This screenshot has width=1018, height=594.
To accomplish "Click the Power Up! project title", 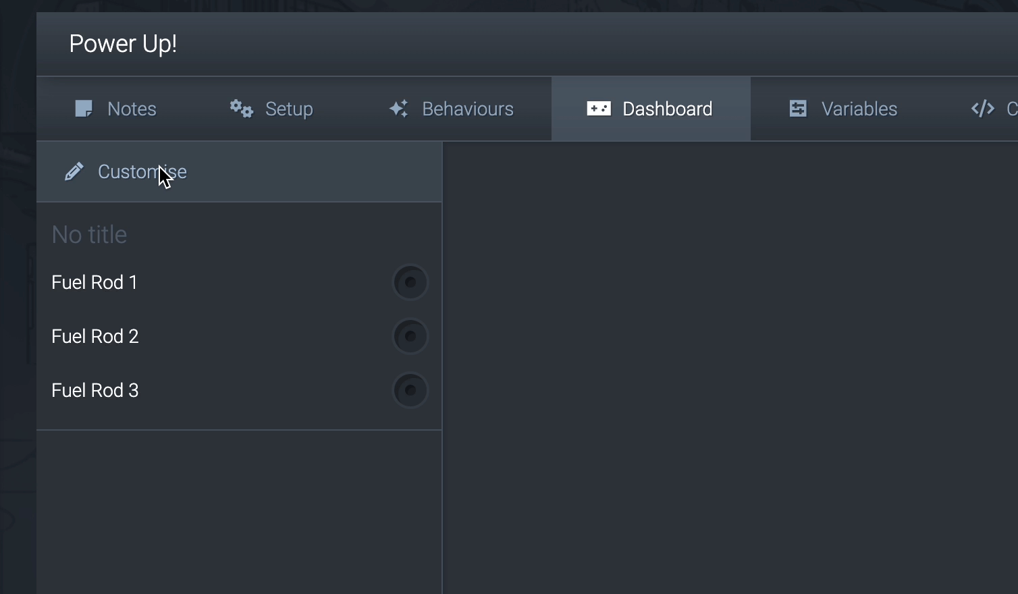I will (x=123, y=43).
